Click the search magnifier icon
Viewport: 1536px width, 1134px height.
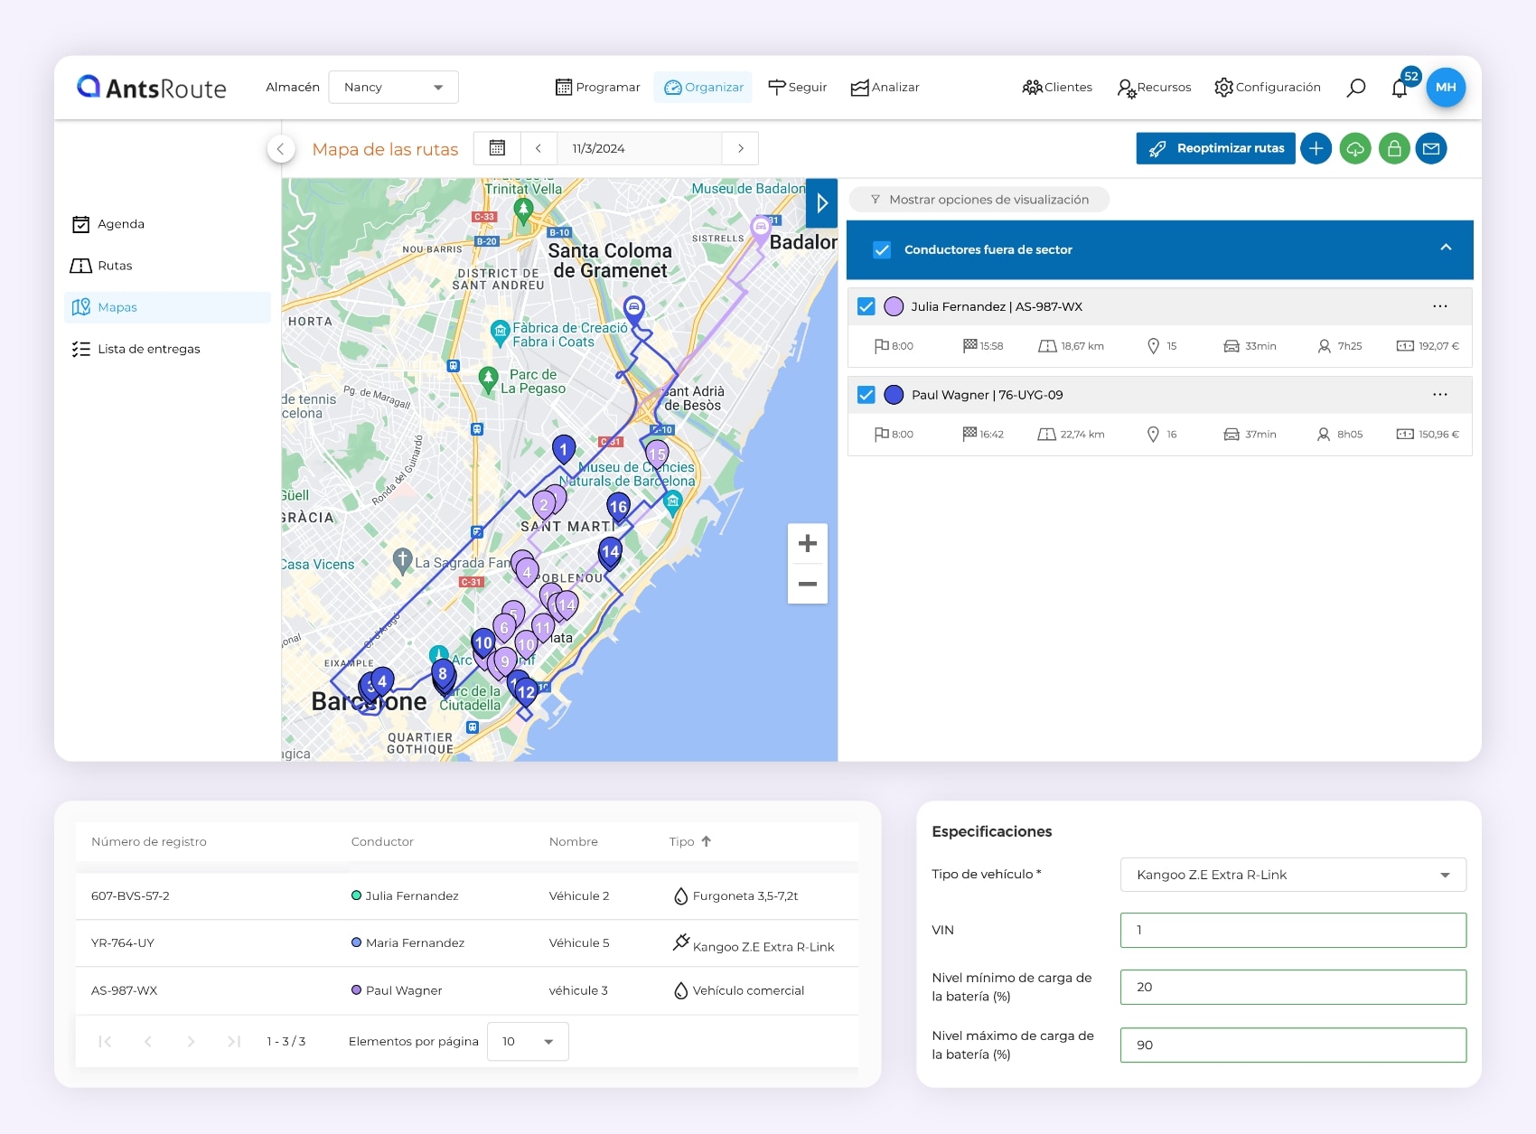tap(1355, 88)
